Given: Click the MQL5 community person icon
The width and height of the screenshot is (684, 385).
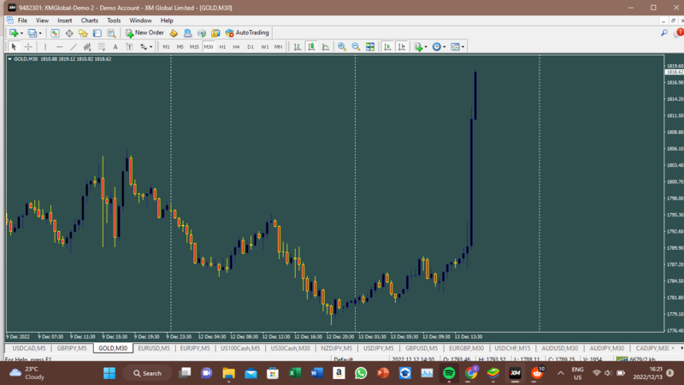Looking at the screenshot, I should point(187,33).
